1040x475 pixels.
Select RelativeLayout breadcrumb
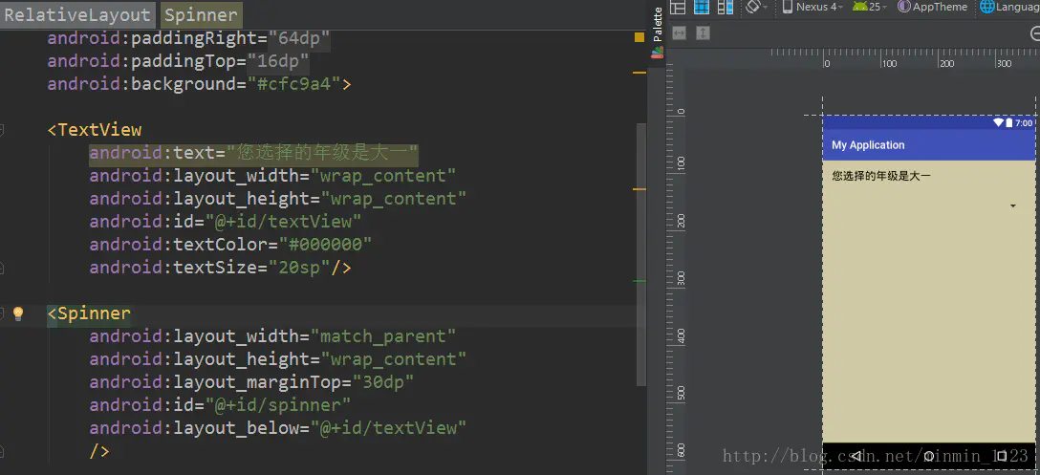pos(77,14)
